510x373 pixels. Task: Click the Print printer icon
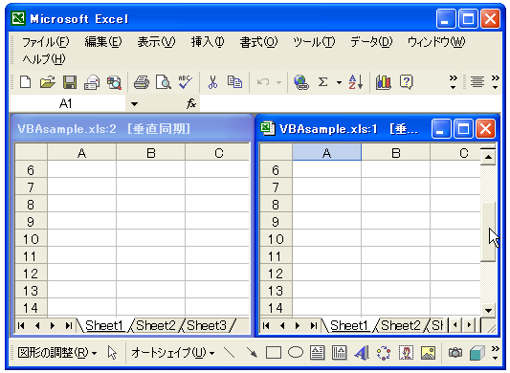coord(142,82)
